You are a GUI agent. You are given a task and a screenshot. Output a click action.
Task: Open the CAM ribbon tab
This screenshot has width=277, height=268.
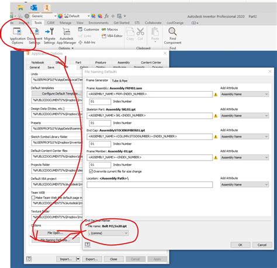[51, 23]
